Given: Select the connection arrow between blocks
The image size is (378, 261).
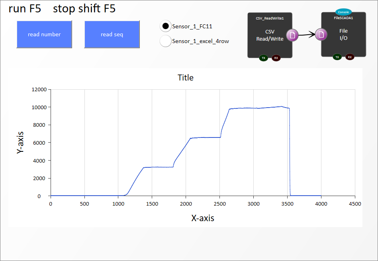Looking at the screenshot, I should point(307,35).
